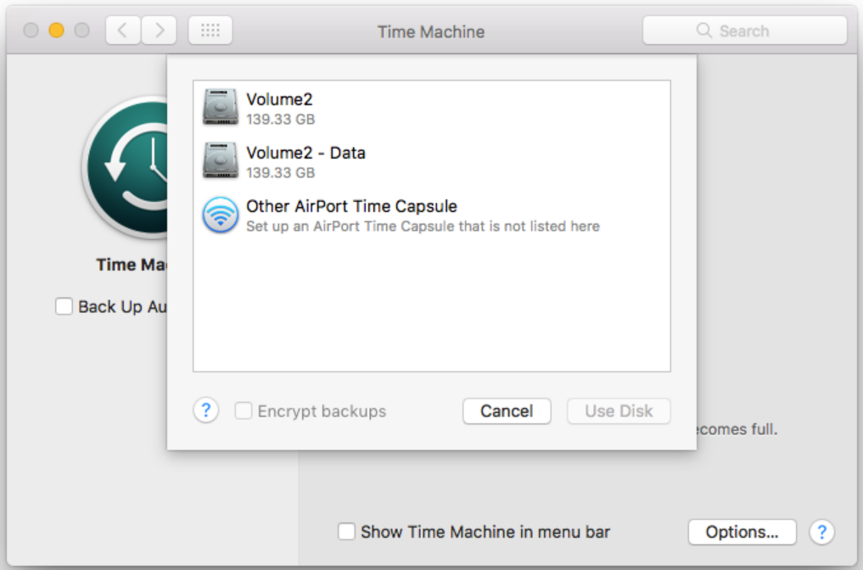Image resolution: width=863 pixels, height=570 pixels.
Task: Click the magnifier icon in Search field
Action: (x=703, y=30)
